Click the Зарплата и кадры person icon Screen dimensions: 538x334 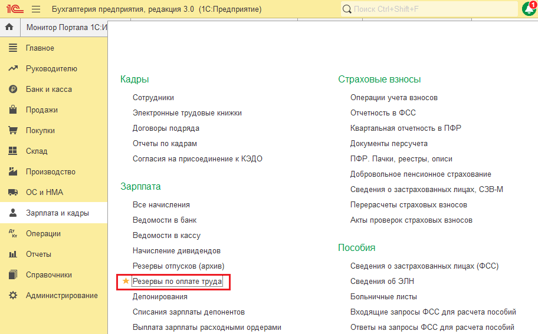(x=13, y=213)
